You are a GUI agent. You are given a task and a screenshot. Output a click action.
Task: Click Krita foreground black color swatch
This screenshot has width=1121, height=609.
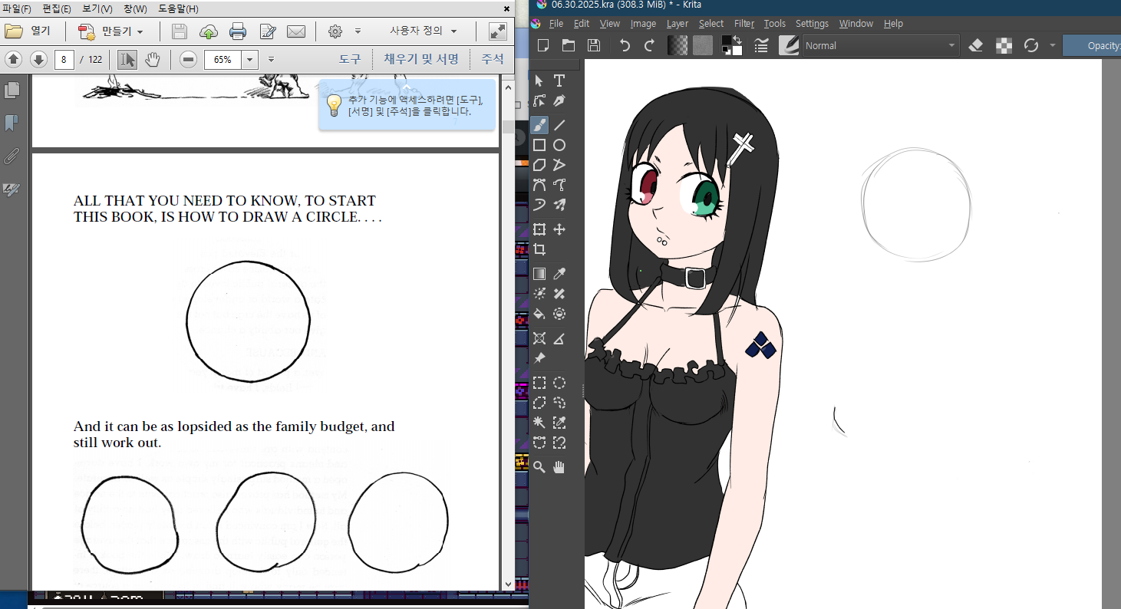pos(727,41)
